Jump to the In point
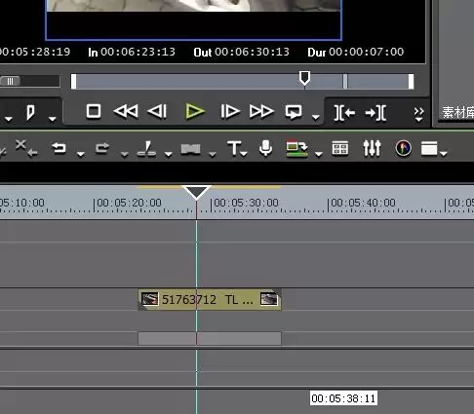 click(x=344, y=113)
